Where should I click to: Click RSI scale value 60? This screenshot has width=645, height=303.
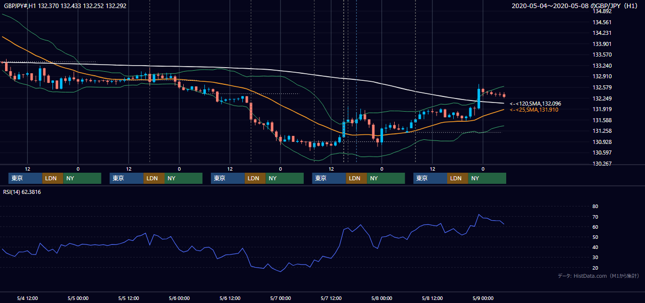point(596,227)
